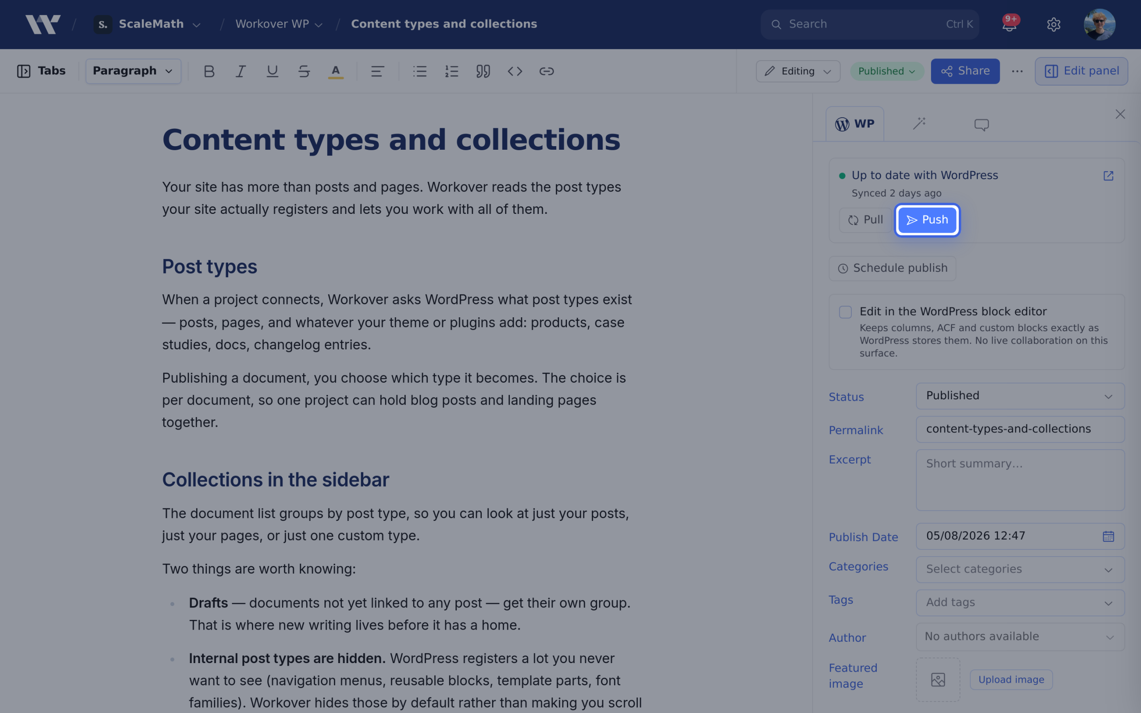Screen dimensions: 1141x713
Task: Pull changes from WordPress
Action: pyautogui.click(x=866, y=220)
